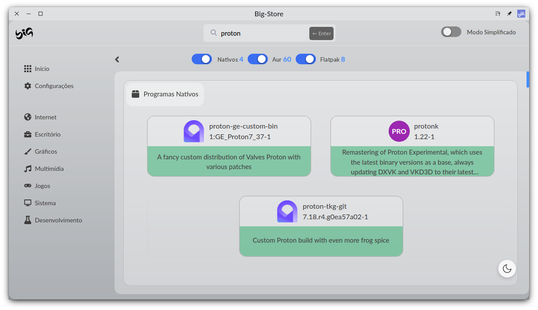Viewport: 538px width, 310px height.
Task: Click the Enter search button
Action: pyautogui.click(x=321, y=33)
